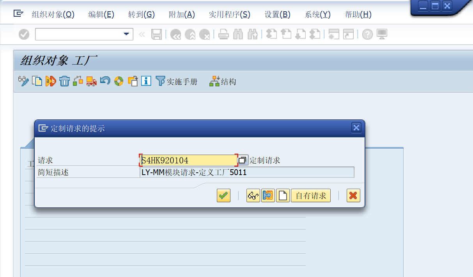Click the colored ring project icon
This screenshot has width=473, height=277.
coord(119,81)
